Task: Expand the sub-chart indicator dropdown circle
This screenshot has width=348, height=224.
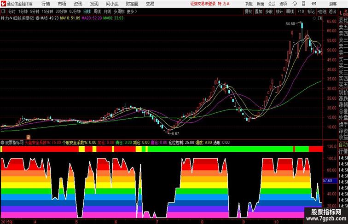Action: (2, 143)
